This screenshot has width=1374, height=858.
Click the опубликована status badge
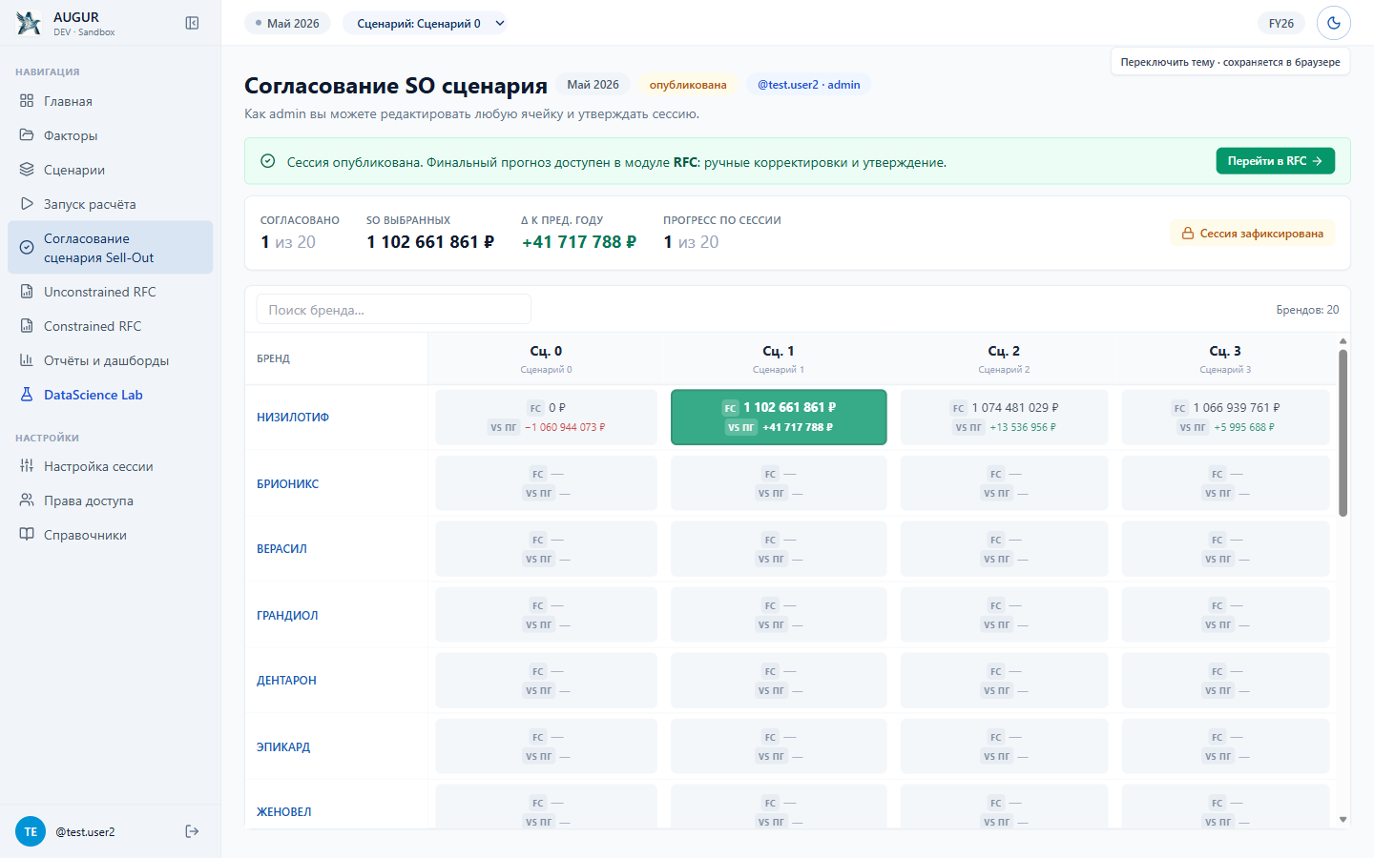tap(688, 85)
